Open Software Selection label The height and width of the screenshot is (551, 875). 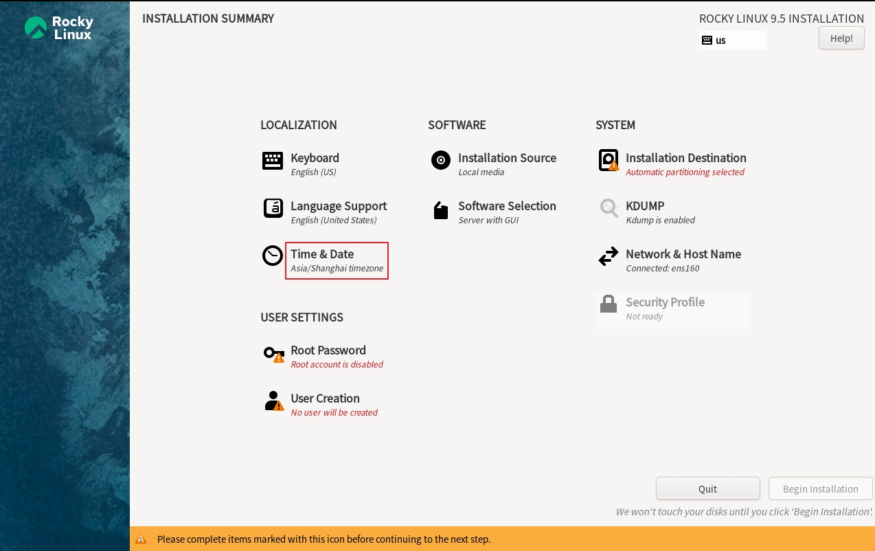tap(507, 206)
